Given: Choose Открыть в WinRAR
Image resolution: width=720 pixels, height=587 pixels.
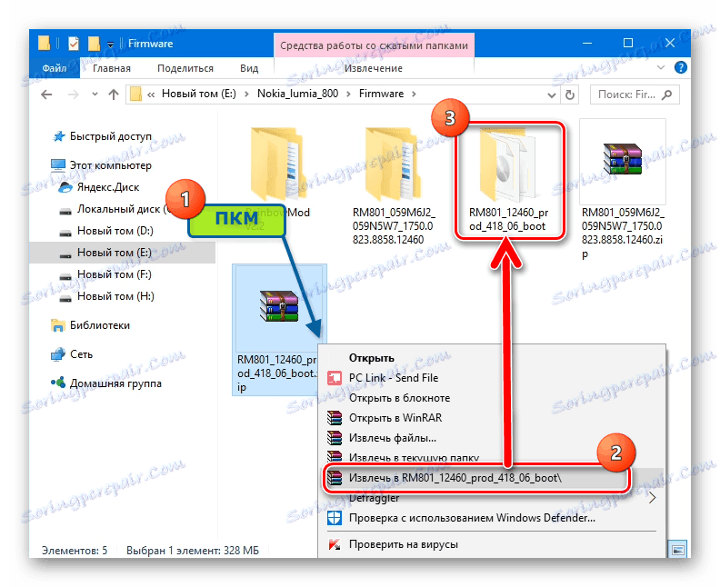Looking at the screenshot, I should coord(395,418).
